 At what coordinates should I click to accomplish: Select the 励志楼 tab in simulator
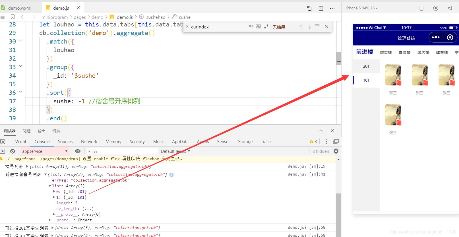(x=386, y=52)
